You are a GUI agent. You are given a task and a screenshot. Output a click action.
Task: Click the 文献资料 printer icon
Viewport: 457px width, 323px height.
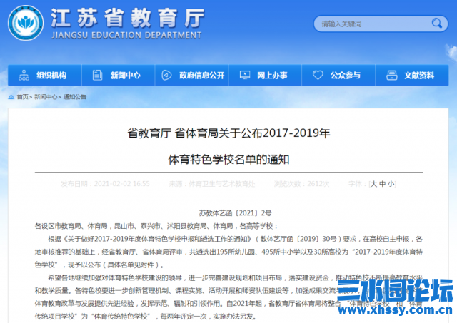[392, 75]
